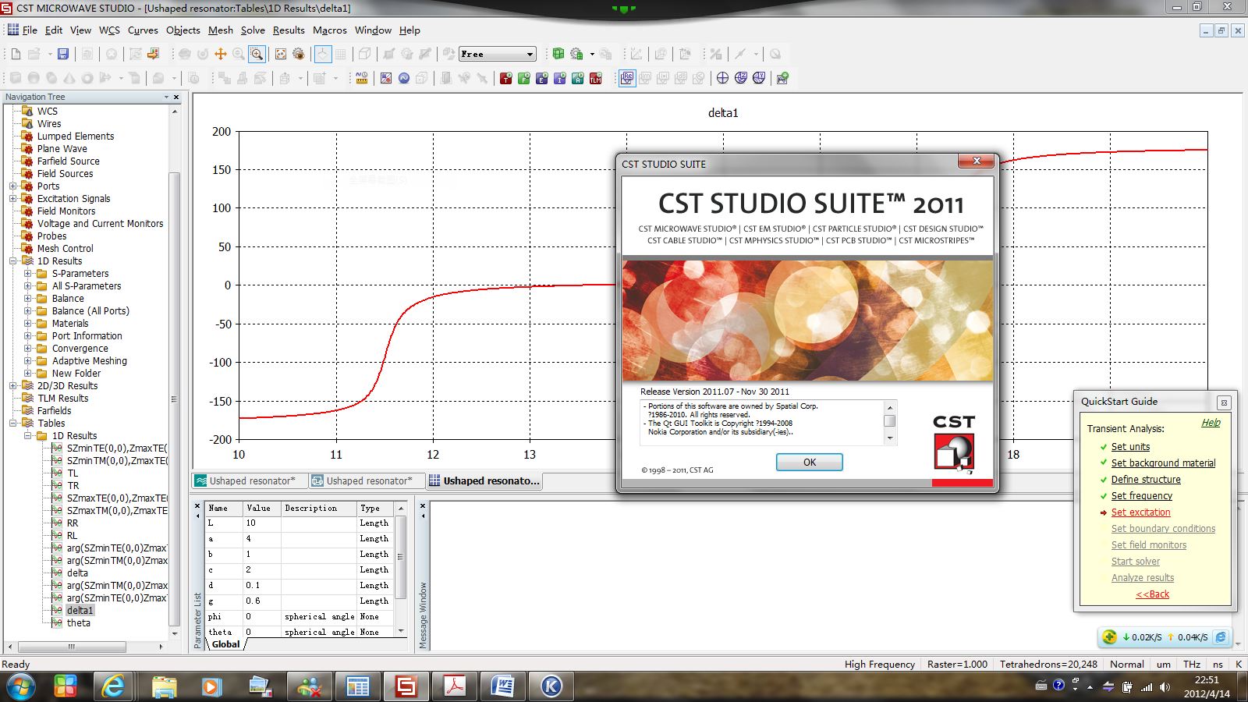The width and height of the screenshot is (1248, 702).
Task: Open the Results menu
Action: click(x=289, y=30)
